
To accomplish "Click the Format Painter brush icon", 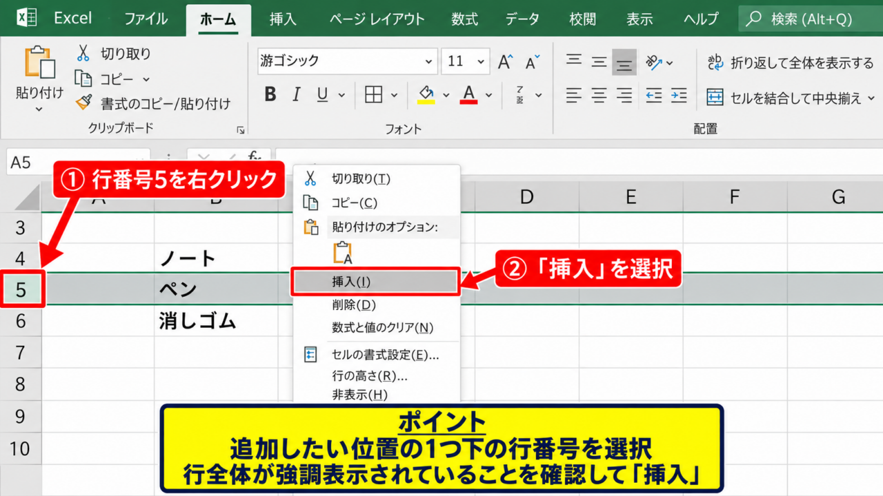I will coord(83,103).
